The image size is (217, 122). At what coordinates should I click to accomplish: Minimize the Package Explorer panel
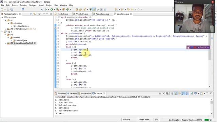(47, 14)
